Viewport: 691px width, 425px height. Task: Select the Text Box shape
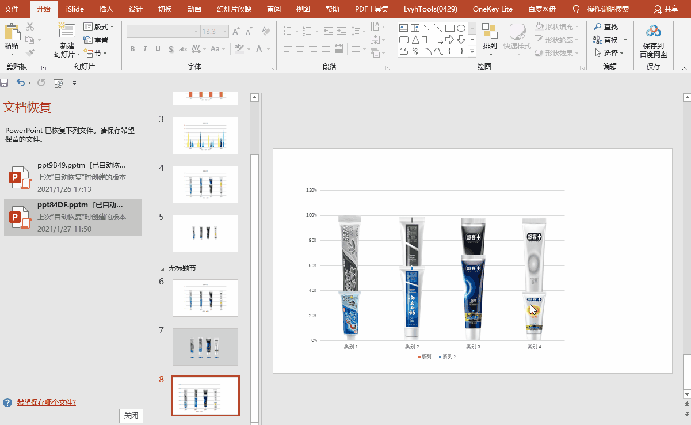403,28
